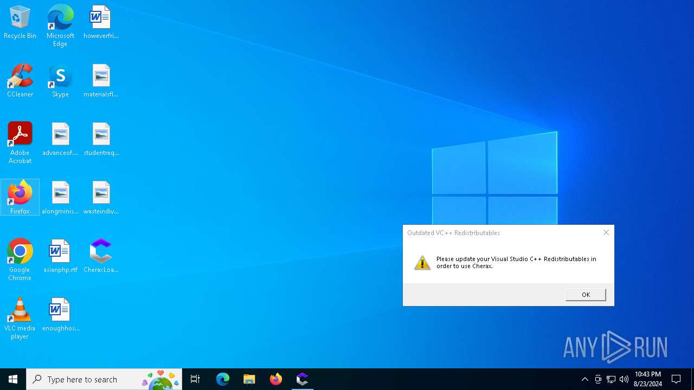
Task: Click the Show desktop strip
Action: [x=692, y=379]
